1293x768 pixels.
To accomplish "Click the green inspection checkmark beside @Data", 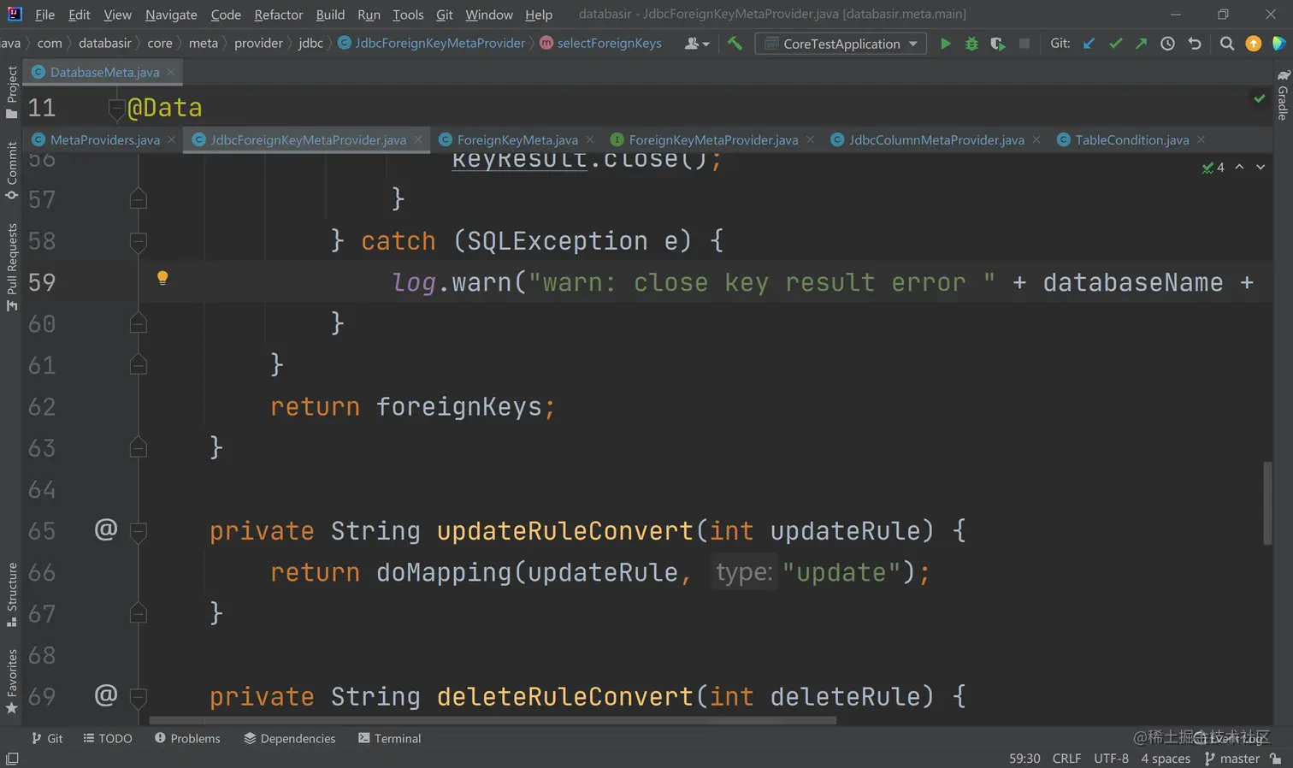I will click(x=1260, y=99).
